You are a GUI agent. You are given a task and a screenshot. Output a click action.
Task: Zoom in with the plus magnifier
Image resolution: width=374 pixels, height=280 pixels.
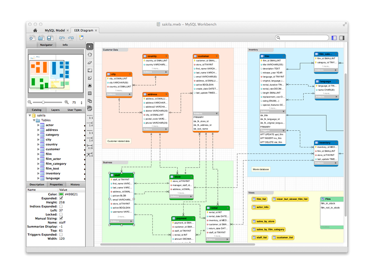pyautogui.click(x=66, y=102)
